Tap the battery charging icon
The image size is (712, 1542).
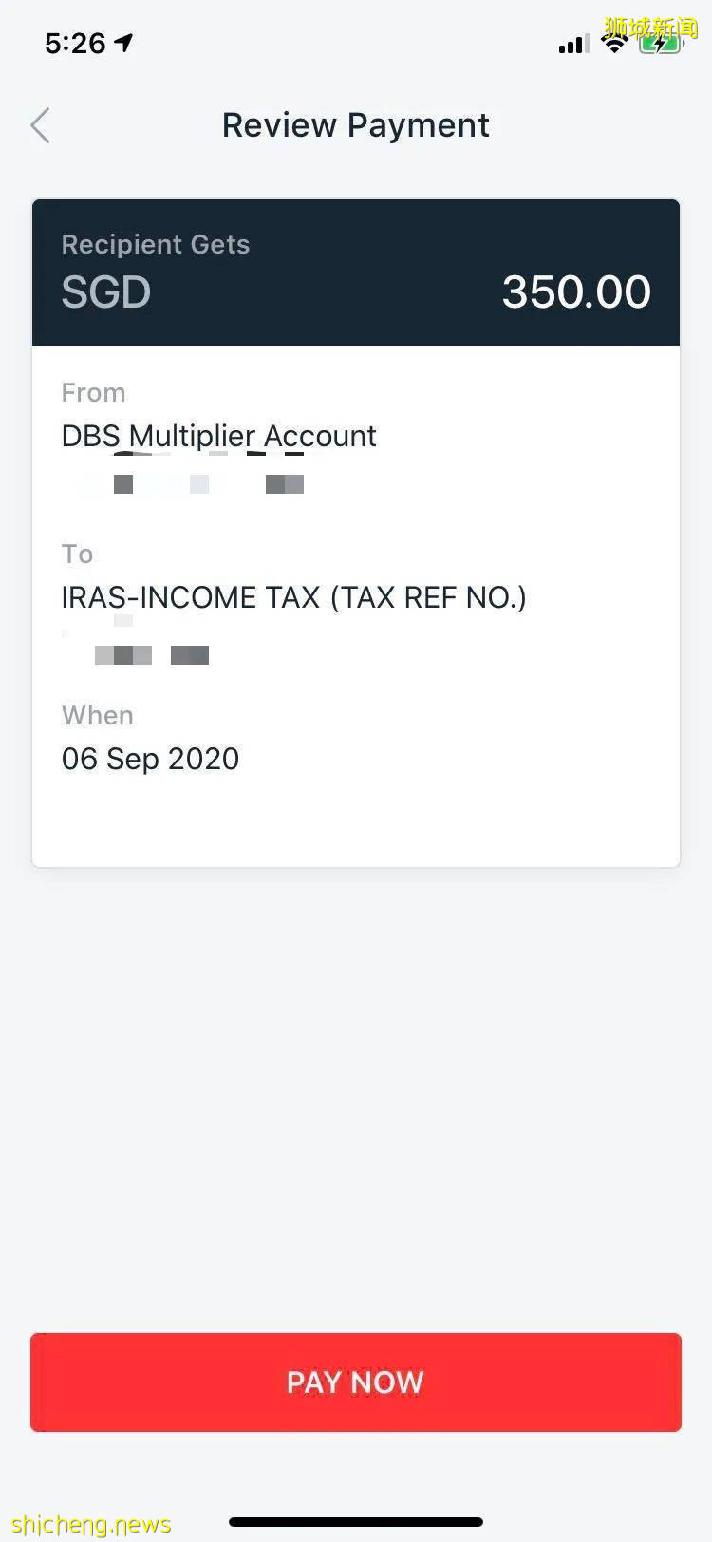pyautogui.click(x=660, y=44)
